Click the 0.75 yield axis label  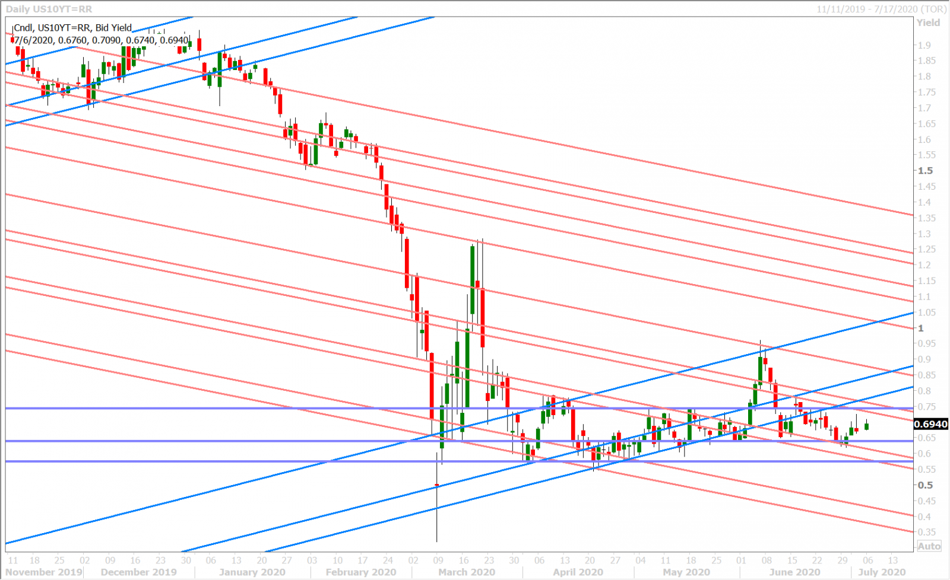pyautogui.click(x=926, y=407)
